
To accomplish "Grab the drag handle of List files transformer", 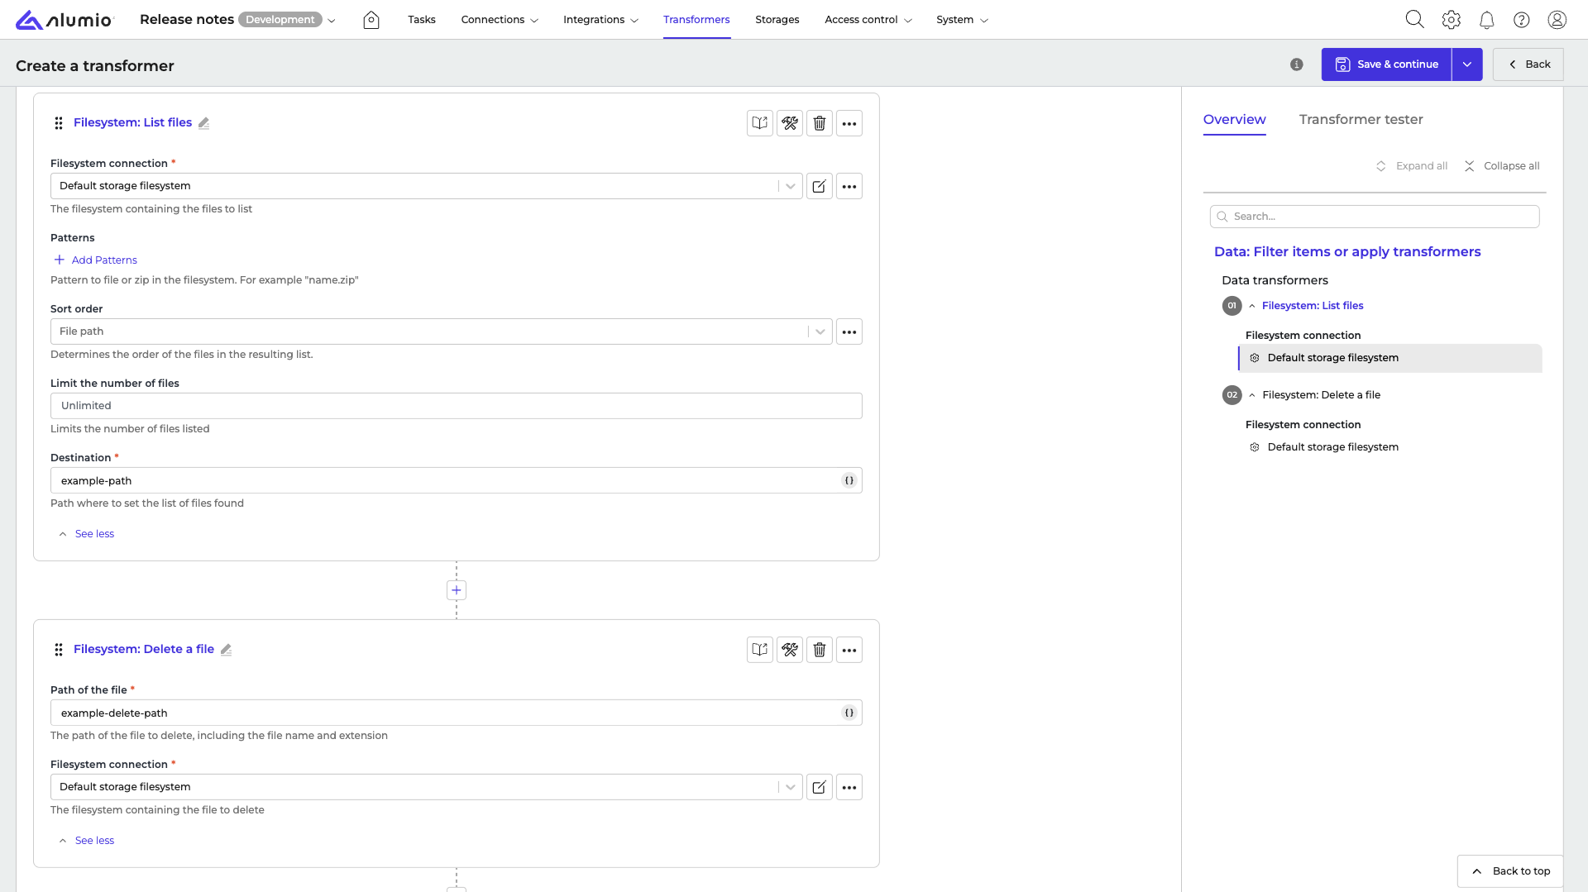I will tap(59, 123).
